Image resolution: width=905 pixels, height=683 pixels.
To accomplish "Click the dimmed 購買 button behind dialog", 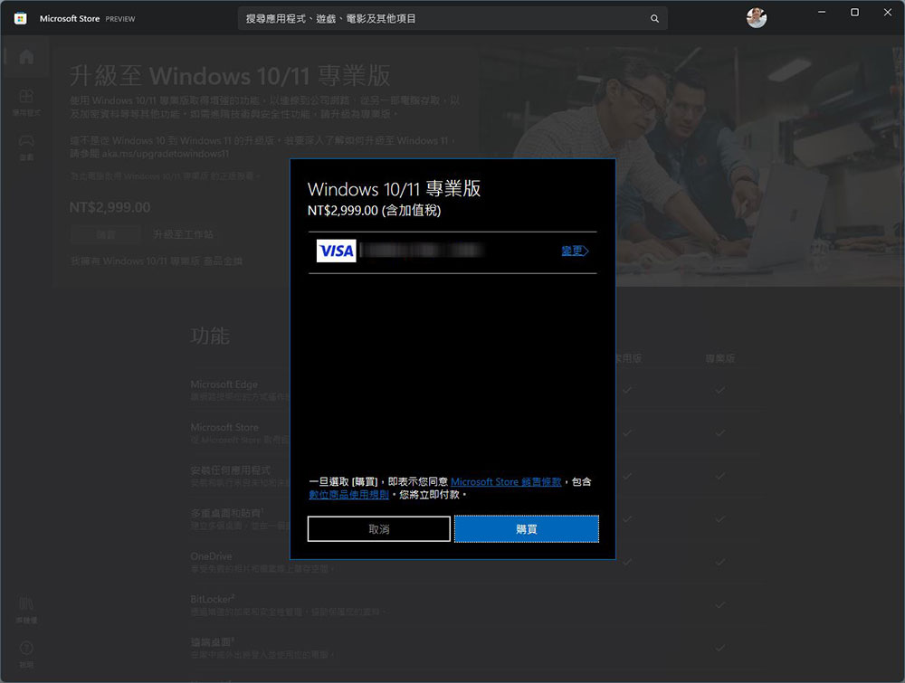I will [106, 235].
